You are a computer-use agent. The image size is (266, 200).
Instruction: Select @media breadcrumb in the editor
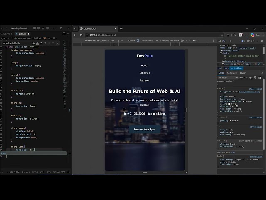[26, 38]
